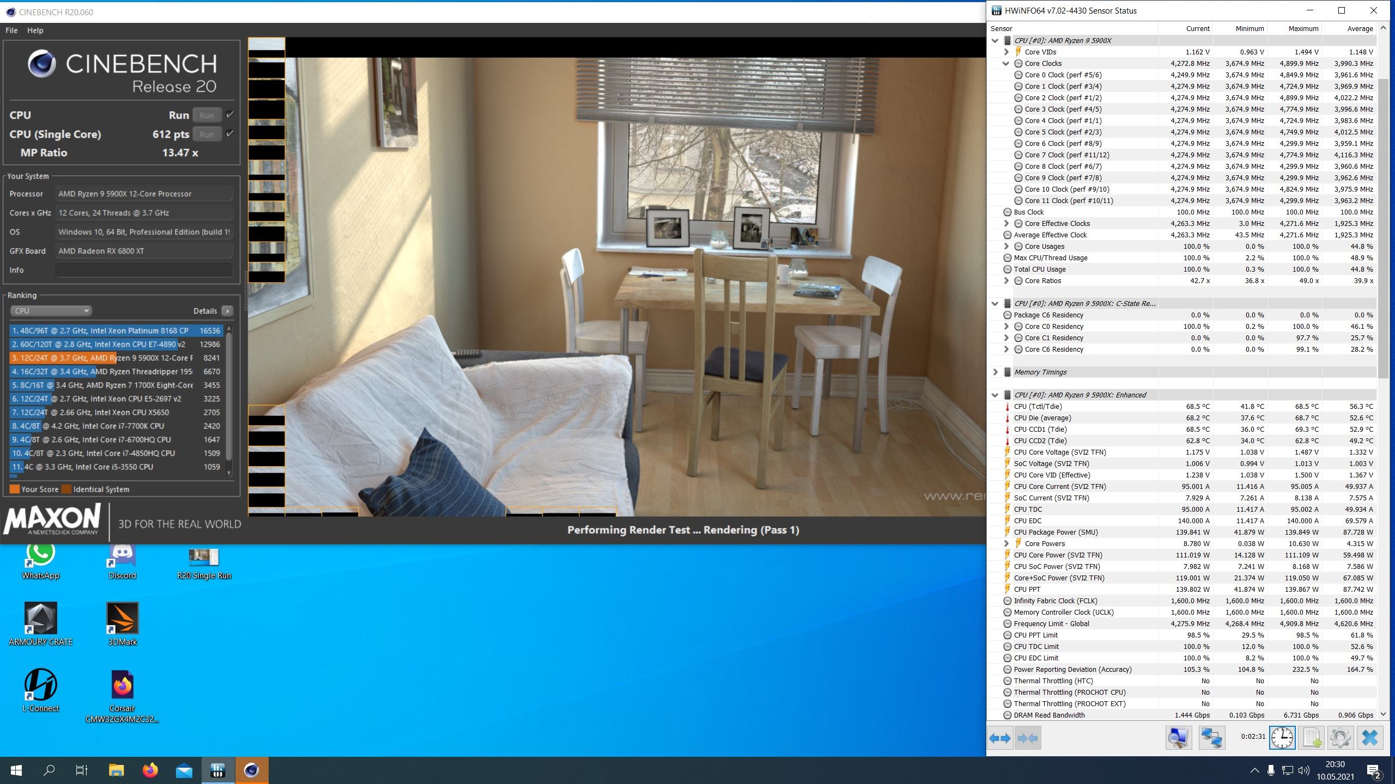1395x784 pixels.
Task: Close sensors with the blue X icon
Action: click(x=1370, y=738)
